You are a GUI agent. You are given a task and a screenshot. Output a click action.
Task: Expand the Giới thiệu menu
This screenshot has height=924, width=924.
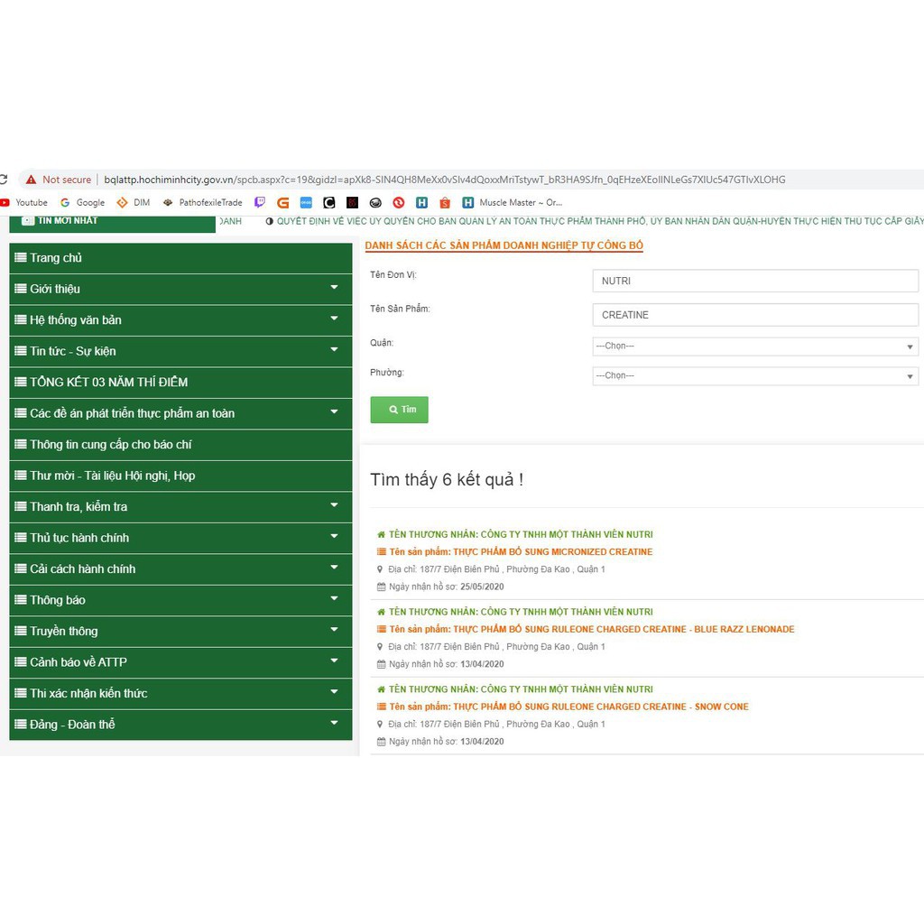coord(180,289)
